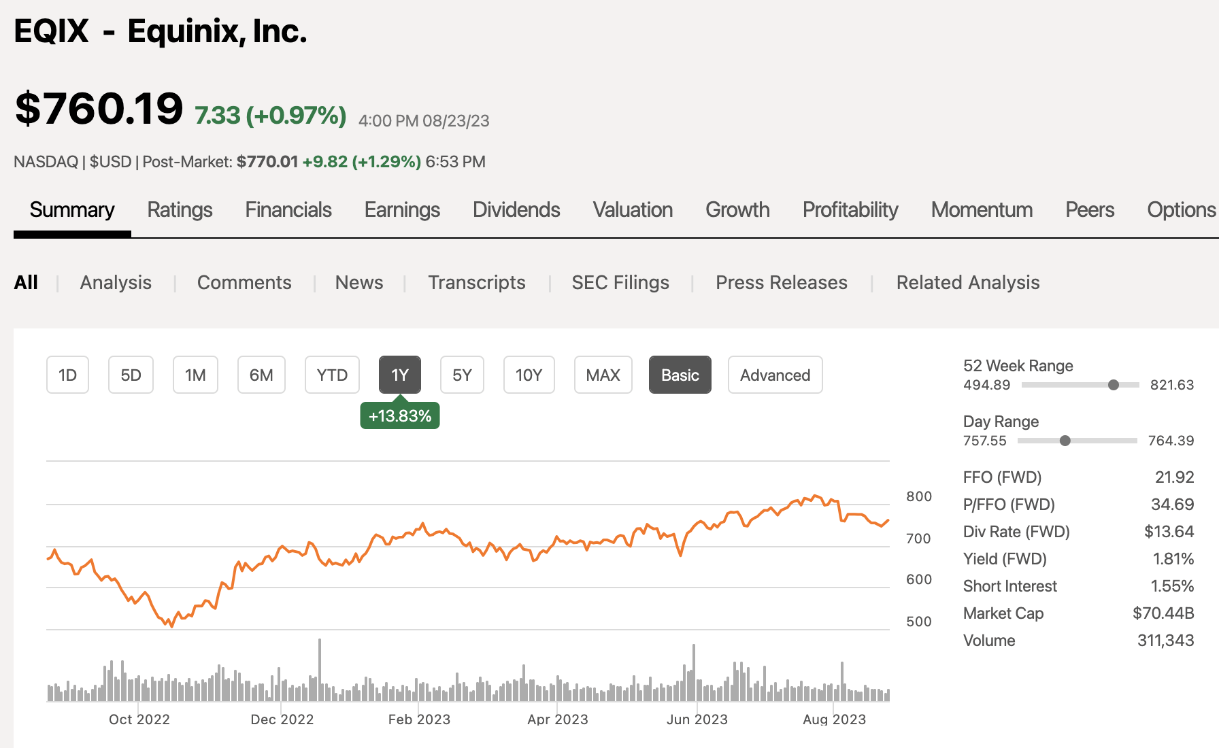
Task: Click the 800 price axis label
Action: click(x=919, y=496)
